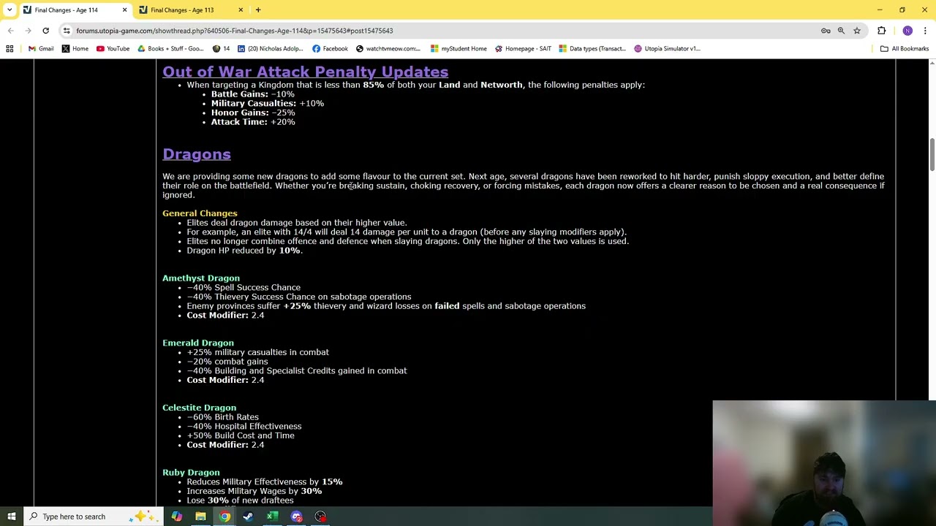Open the password manager key icon

[x=826, y=31]
